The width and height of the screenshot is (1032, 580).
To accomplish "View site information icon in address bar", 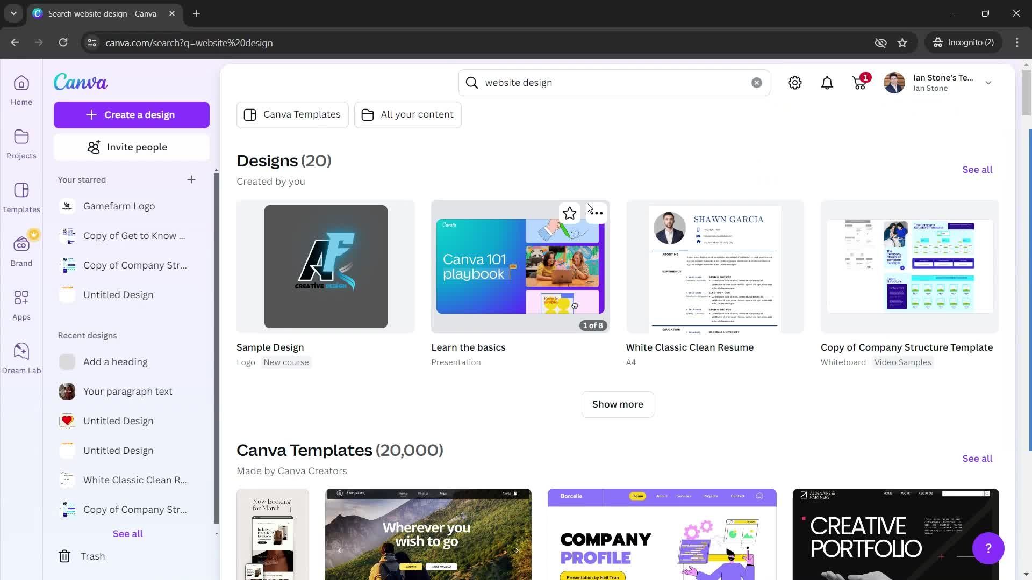I will 92,42.
